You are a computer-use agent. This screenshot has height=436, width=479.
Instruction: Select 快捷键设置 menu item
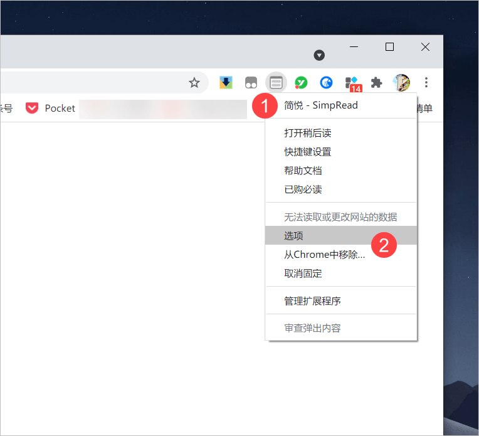click(341, 152)
